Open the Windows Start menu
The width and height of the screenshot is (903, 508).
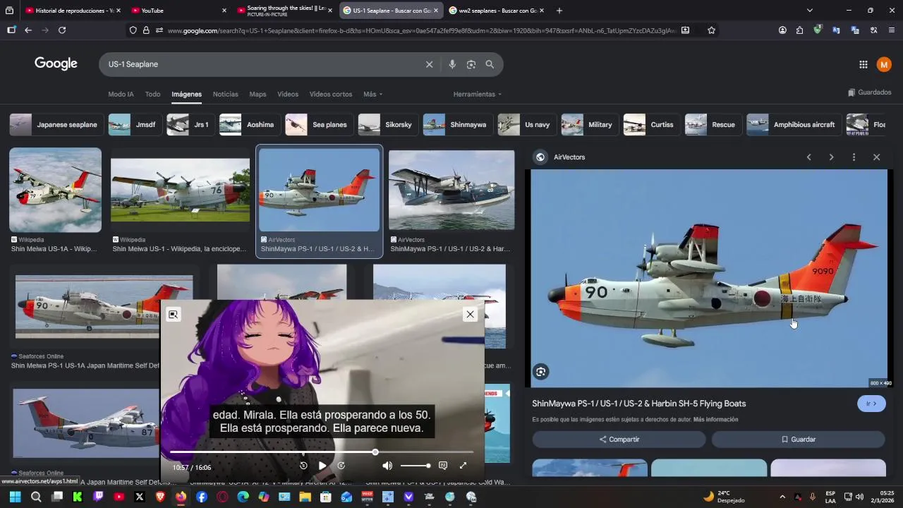[16, 497]
